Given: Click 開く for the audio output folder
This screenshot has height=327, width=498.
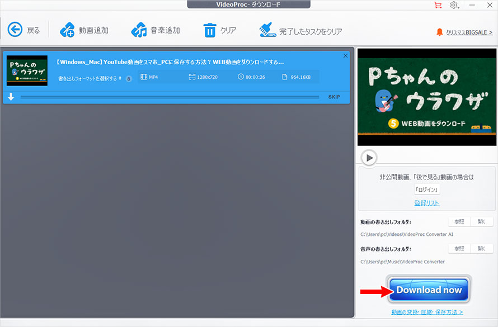Looking at the screenshot, I should pyautogui.click(x=482, y=248).
